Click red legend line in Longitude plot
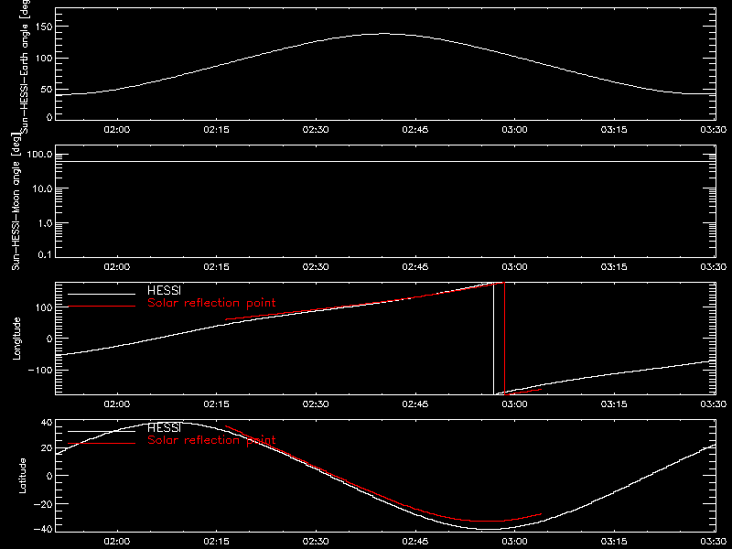Image resolution: width=732 pixels, height=549 pixels. pyautogui.click(x=102, y=307)
